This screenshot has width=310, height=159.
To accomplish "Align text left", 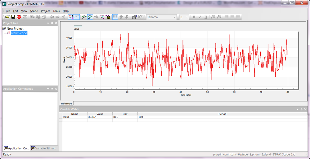I will coord(227,17).
